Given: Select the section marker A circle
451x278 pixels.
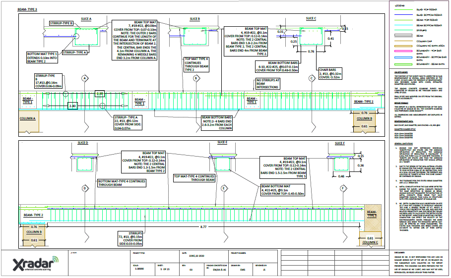Looking at the screenshot, I should (x=85, y=78).
